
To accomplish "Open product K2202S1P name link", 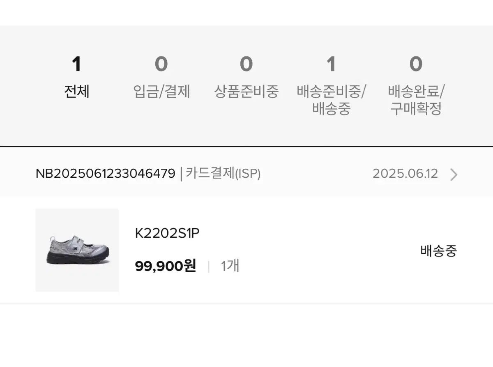I will tap(167, 234).
